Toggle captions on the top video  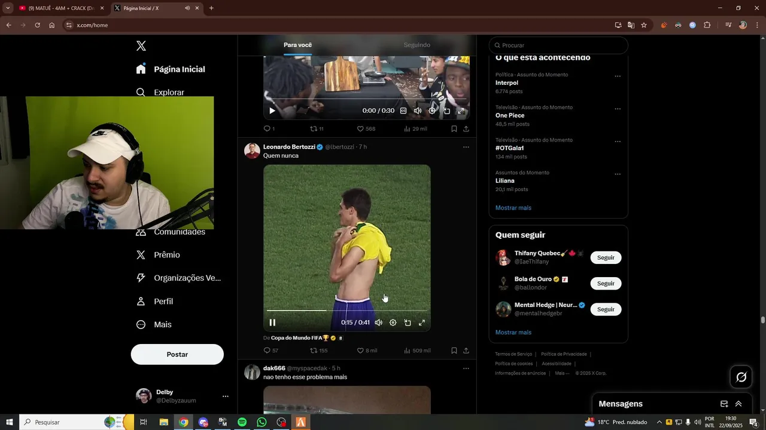pos(403,110)
